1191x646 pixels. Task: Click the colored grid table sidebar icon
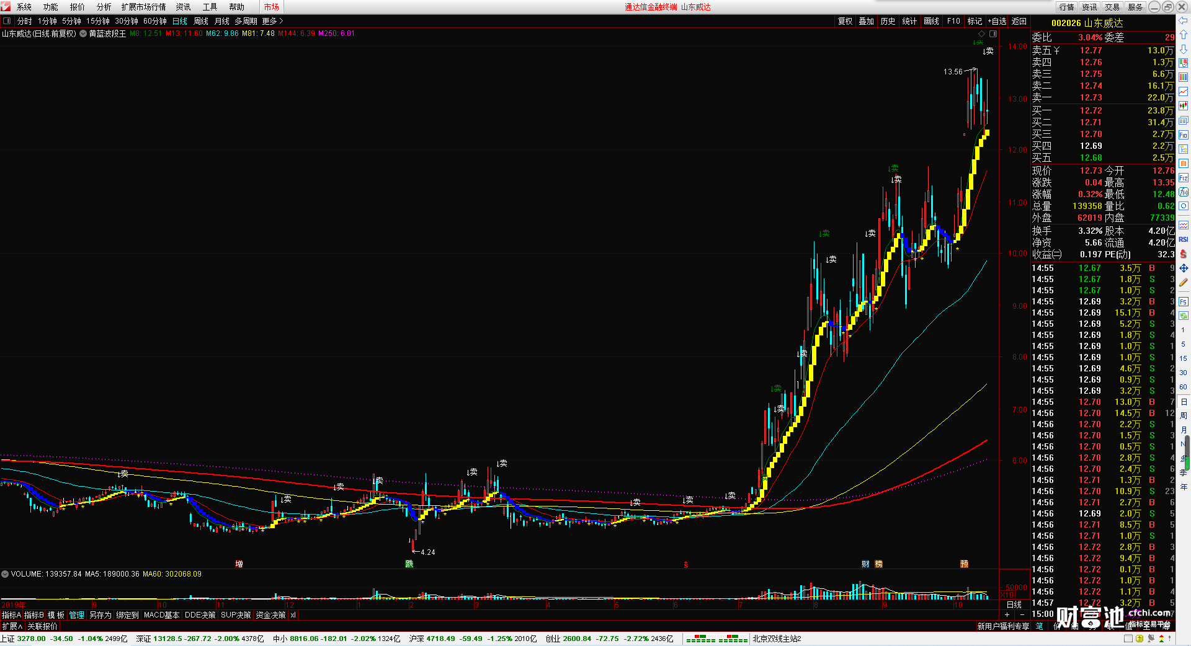(x=1184, y=77)
